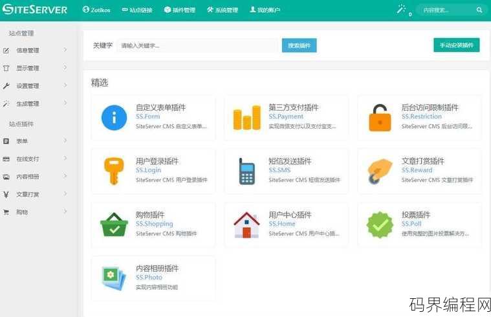Click the magnifier search icon in top bar
Image resolution: width=491 pixels, height=317 pixels.
pos(479,10)
